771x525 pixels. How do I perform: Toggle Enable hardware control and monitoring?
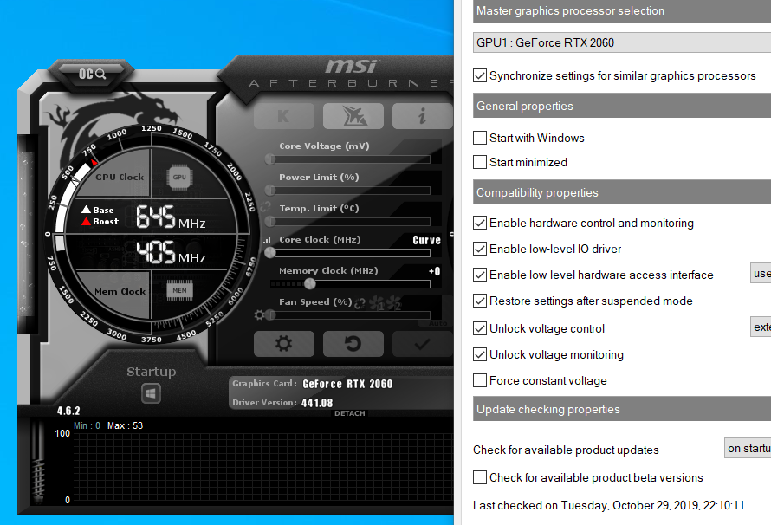pyautogui.click(x=480, y=223)
